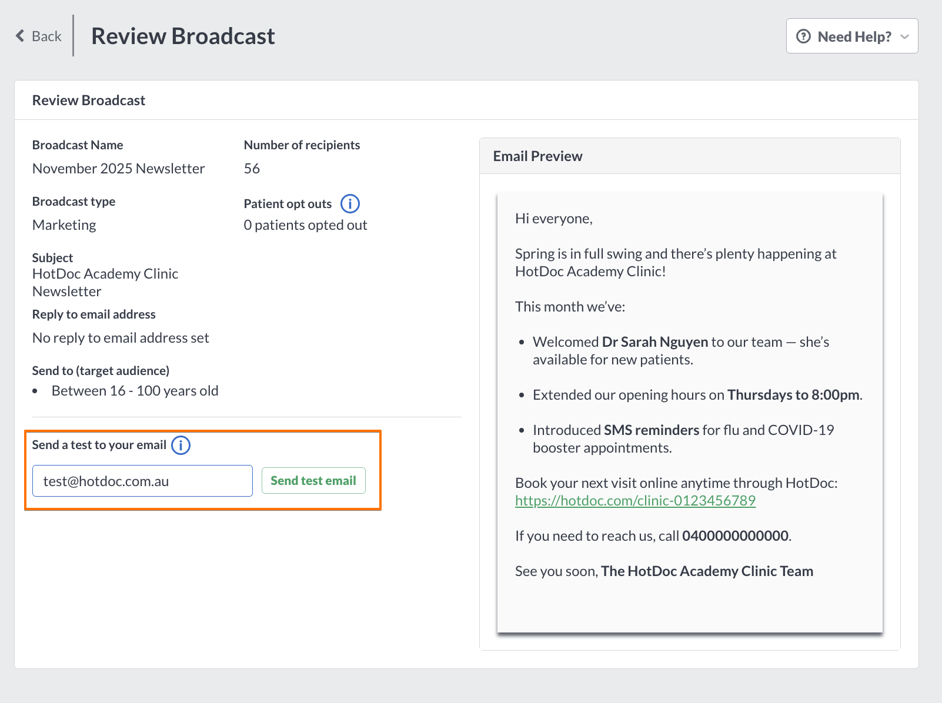Click 'No reply to email address set'
942x703 pixels.
tap(121, 338)
